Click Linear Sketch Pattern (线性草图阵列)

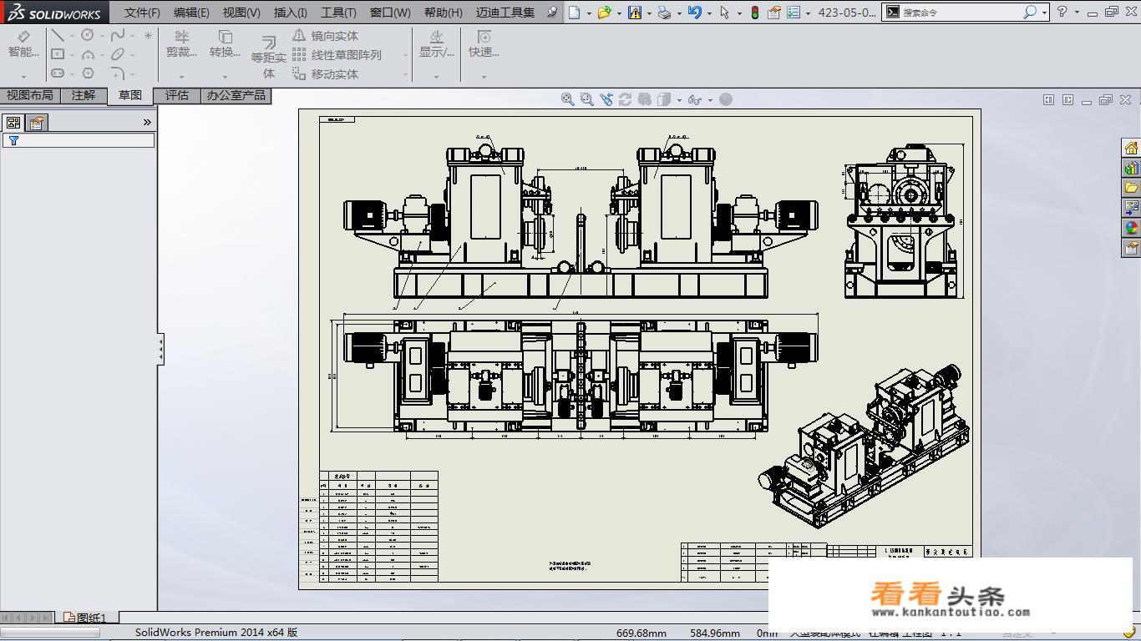[337, 55]
